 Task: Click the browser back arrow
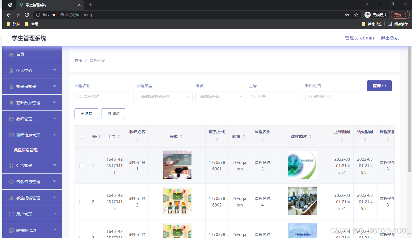9,15
